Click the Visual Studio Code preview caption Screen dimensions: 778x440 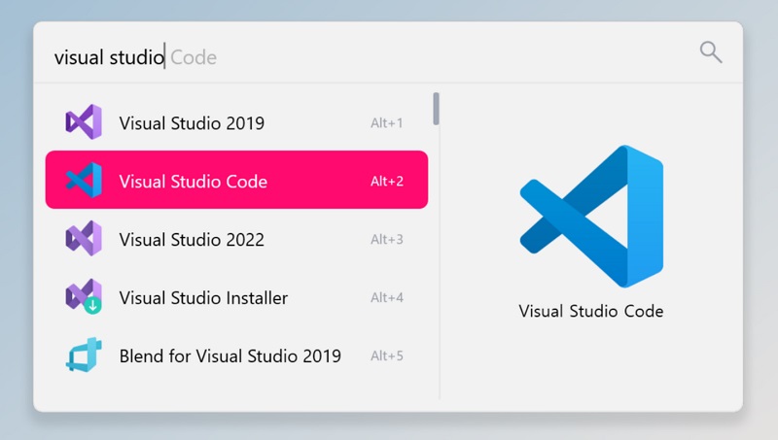591,312
